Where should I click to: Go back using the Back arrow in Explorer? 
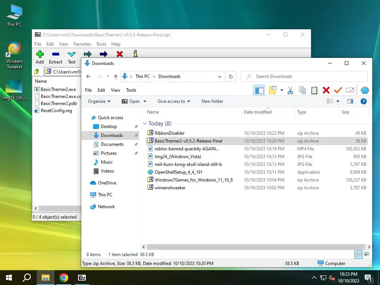click(x=88, y=76)
